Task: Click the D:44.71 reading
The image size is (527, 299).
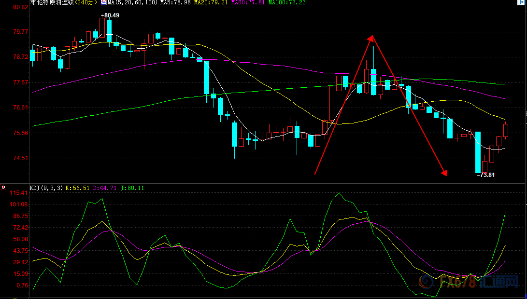Action: point(104,188)
